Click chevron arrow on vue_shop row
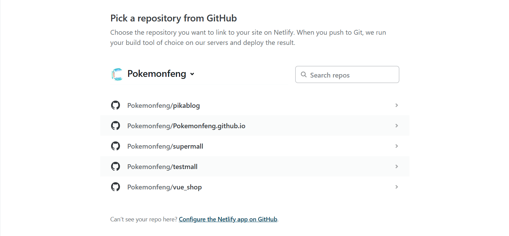509x236 pixels. tap(397, 187)
